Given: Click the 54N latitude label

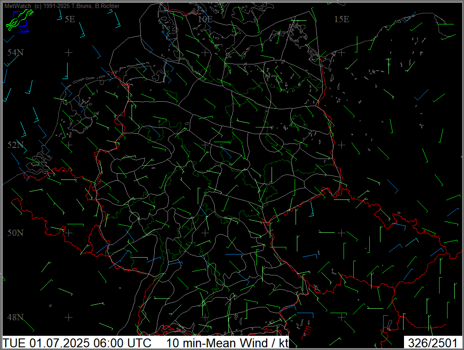Looking at the screenshot, I should pos(16,52).
